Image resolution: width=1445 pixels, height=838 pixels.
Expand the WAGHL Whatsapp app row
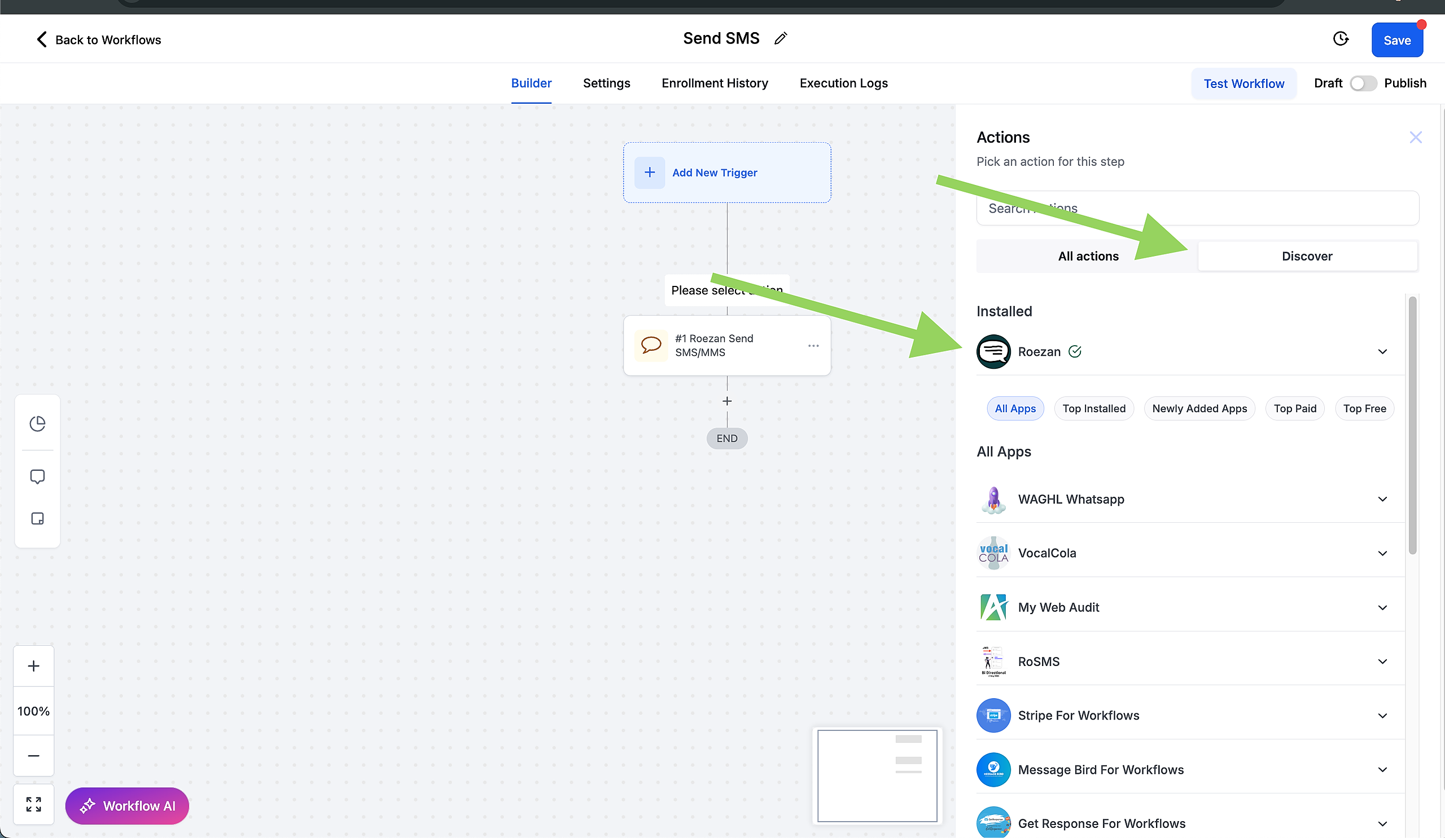pyautogui.click(x=1382, y=499)
